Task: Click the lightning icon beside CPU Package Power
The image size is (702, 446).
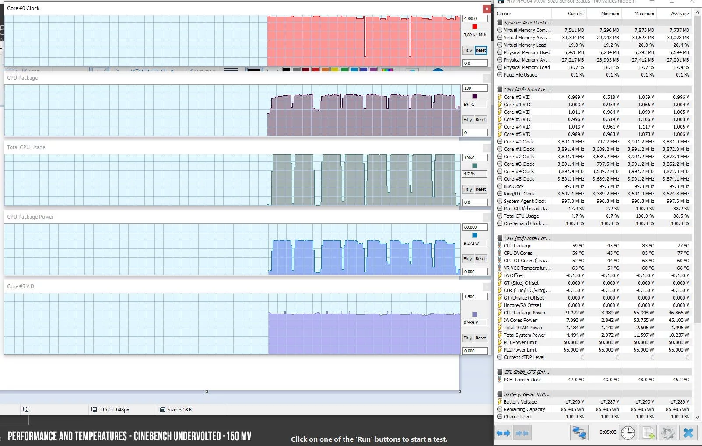Action: coord(500,313)
